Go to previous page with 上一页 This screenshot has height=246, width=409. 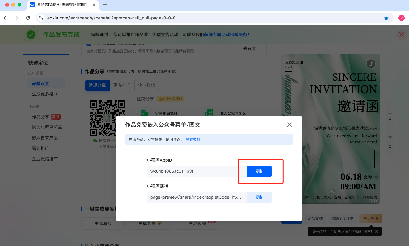click(390, 114)
